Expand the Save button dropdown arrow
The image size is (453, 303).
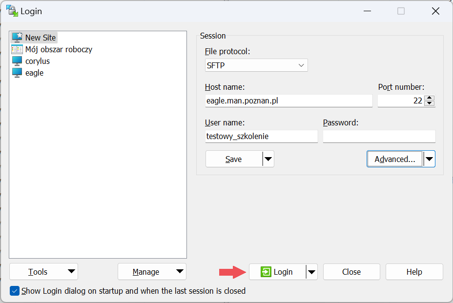pyautogui.click(x=268, y=159)
